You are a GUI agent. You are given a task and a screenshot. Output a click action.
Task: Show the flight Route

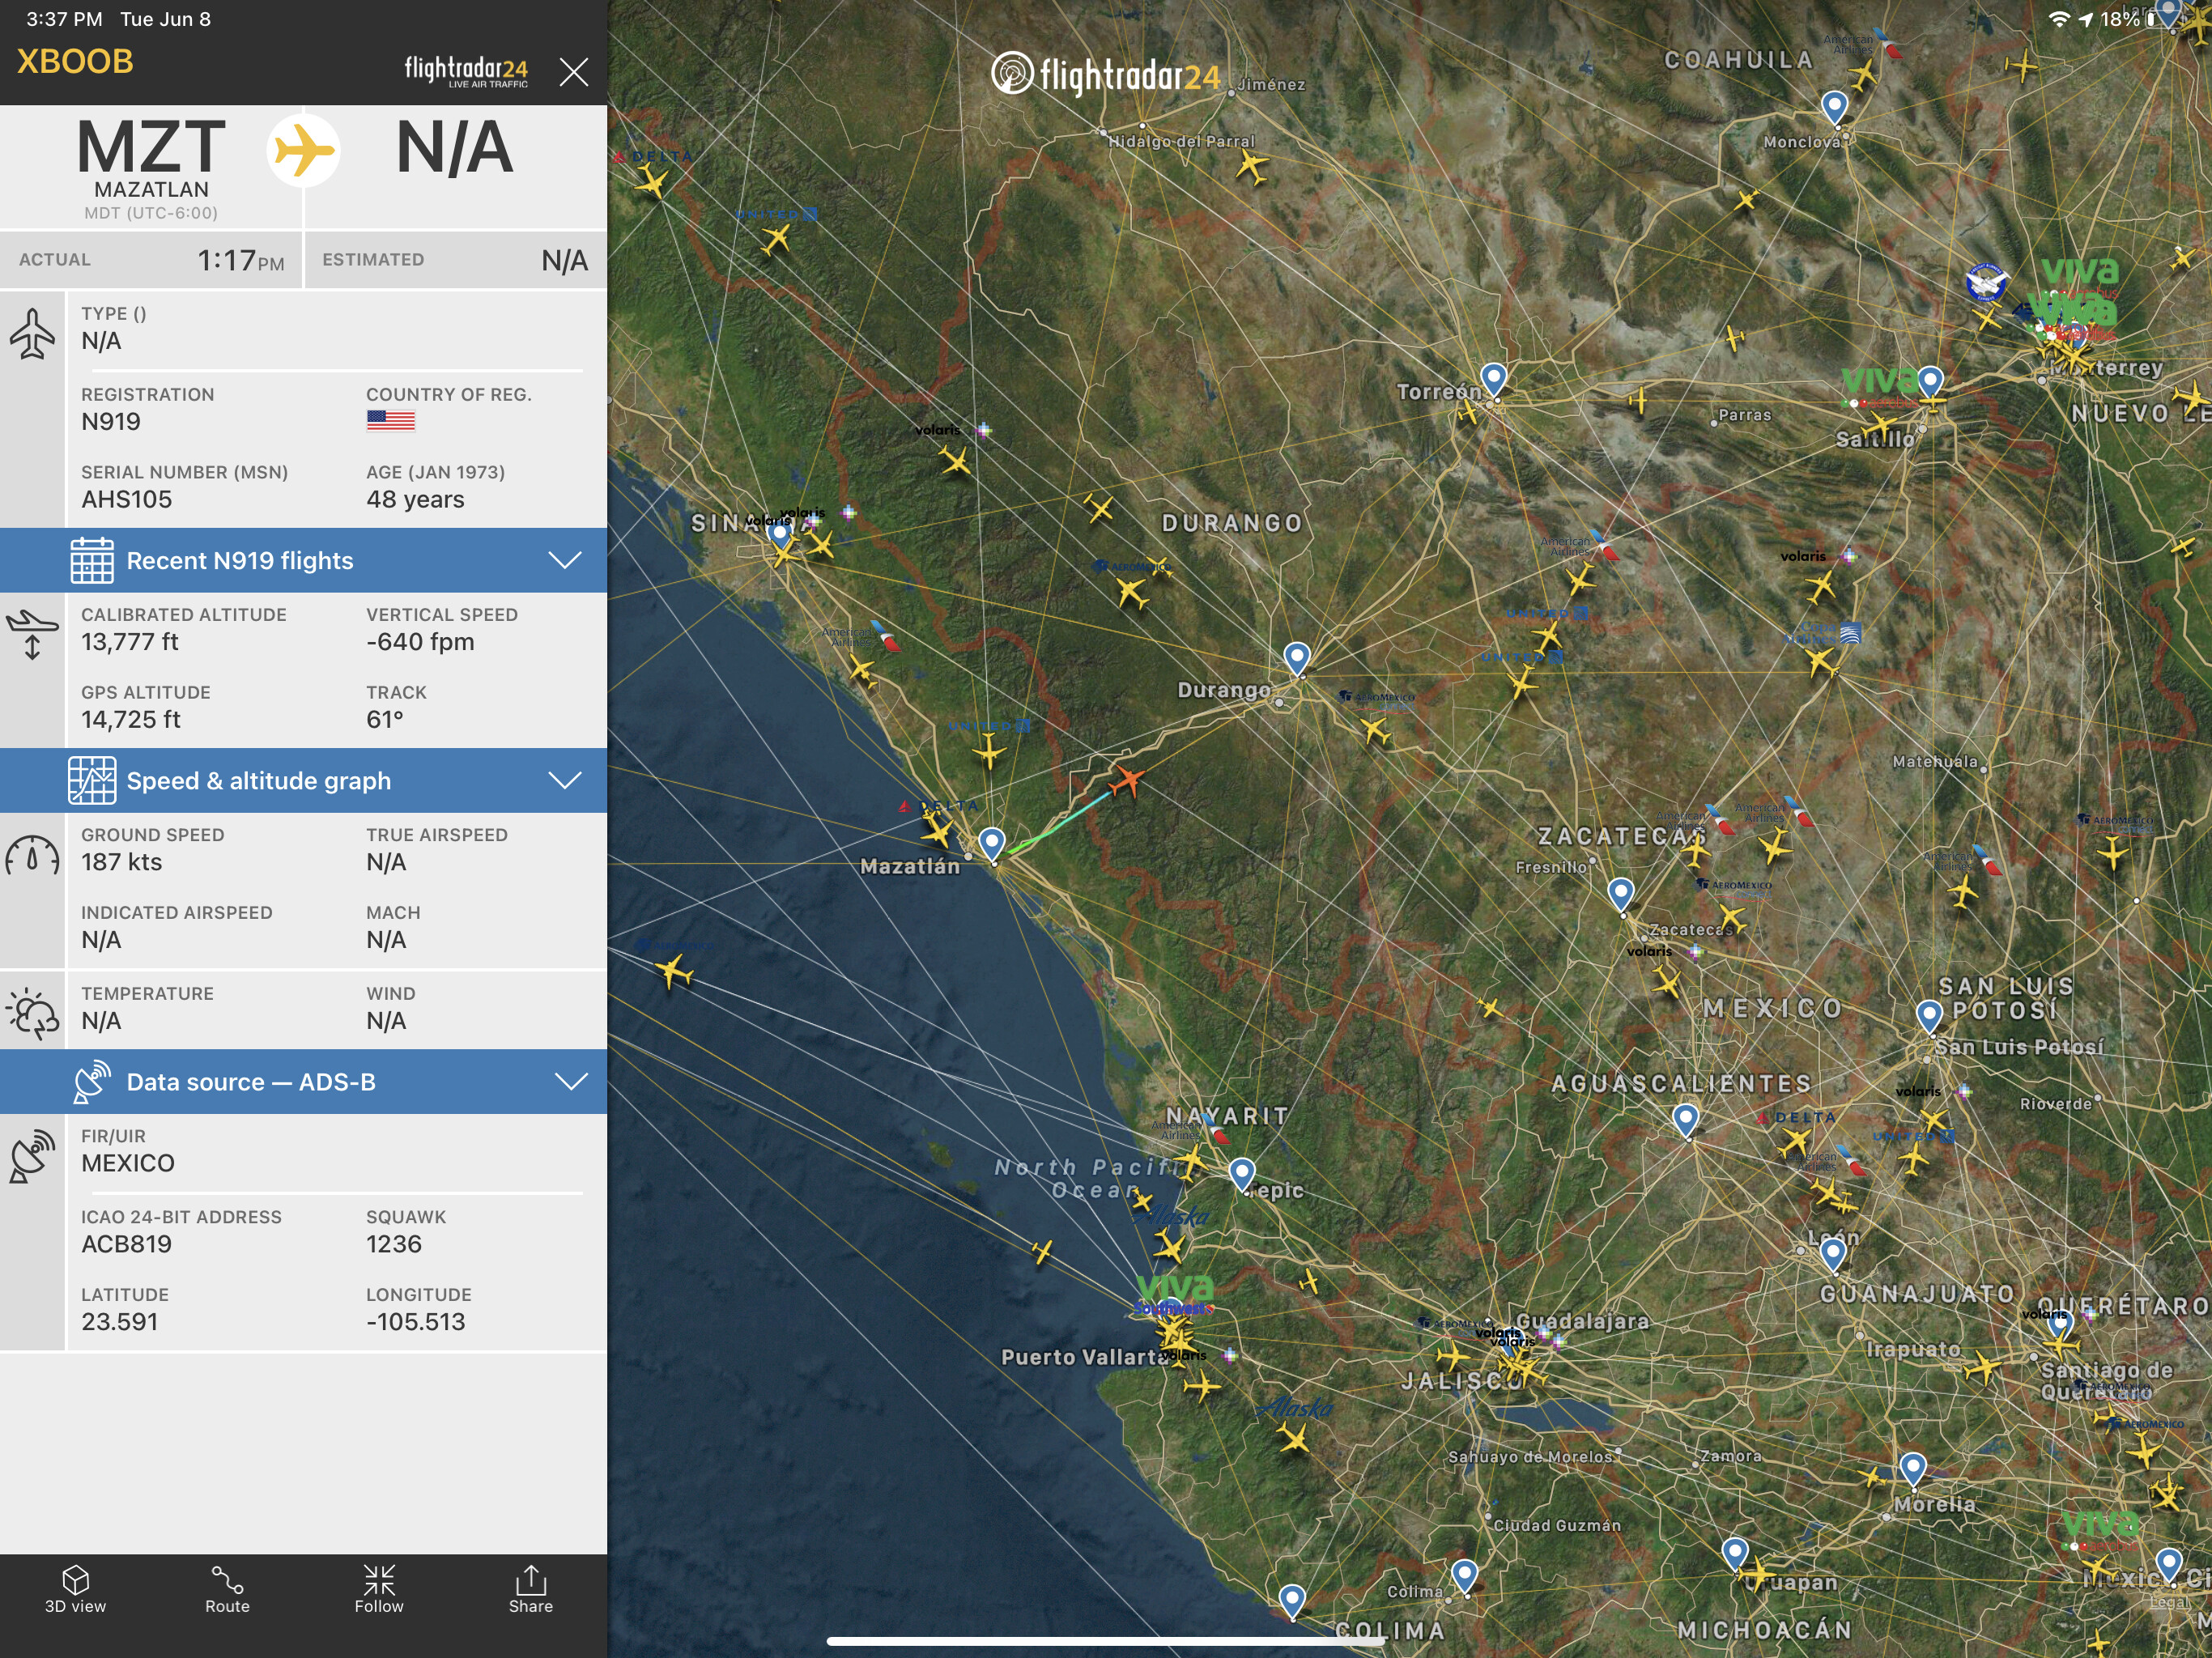227,1588
